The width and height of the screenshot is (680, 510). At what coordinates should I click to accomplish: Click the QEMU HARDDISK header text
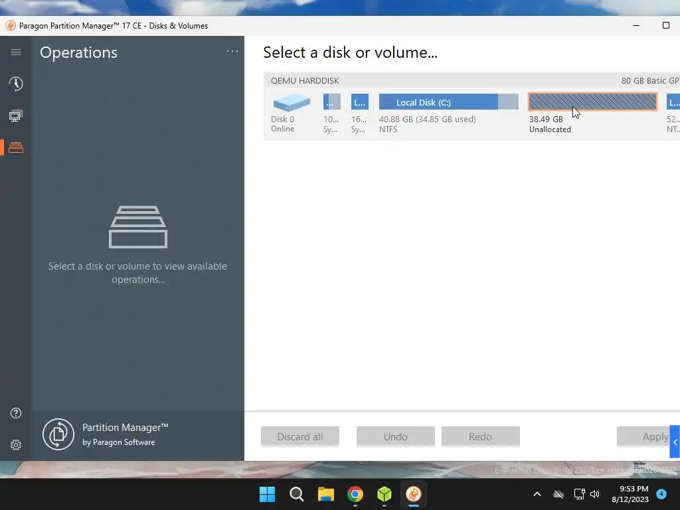305,80
